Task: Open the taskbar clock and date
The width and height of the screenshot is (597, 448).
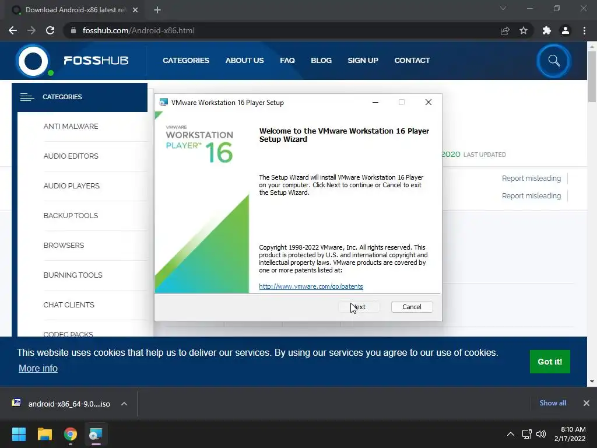Action: (570, 434)
